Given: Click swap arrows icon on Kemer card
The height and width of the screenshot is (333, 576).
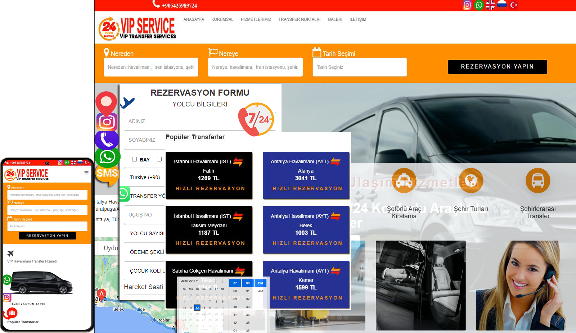Looking at the screenshot, I should coord(336,271).
